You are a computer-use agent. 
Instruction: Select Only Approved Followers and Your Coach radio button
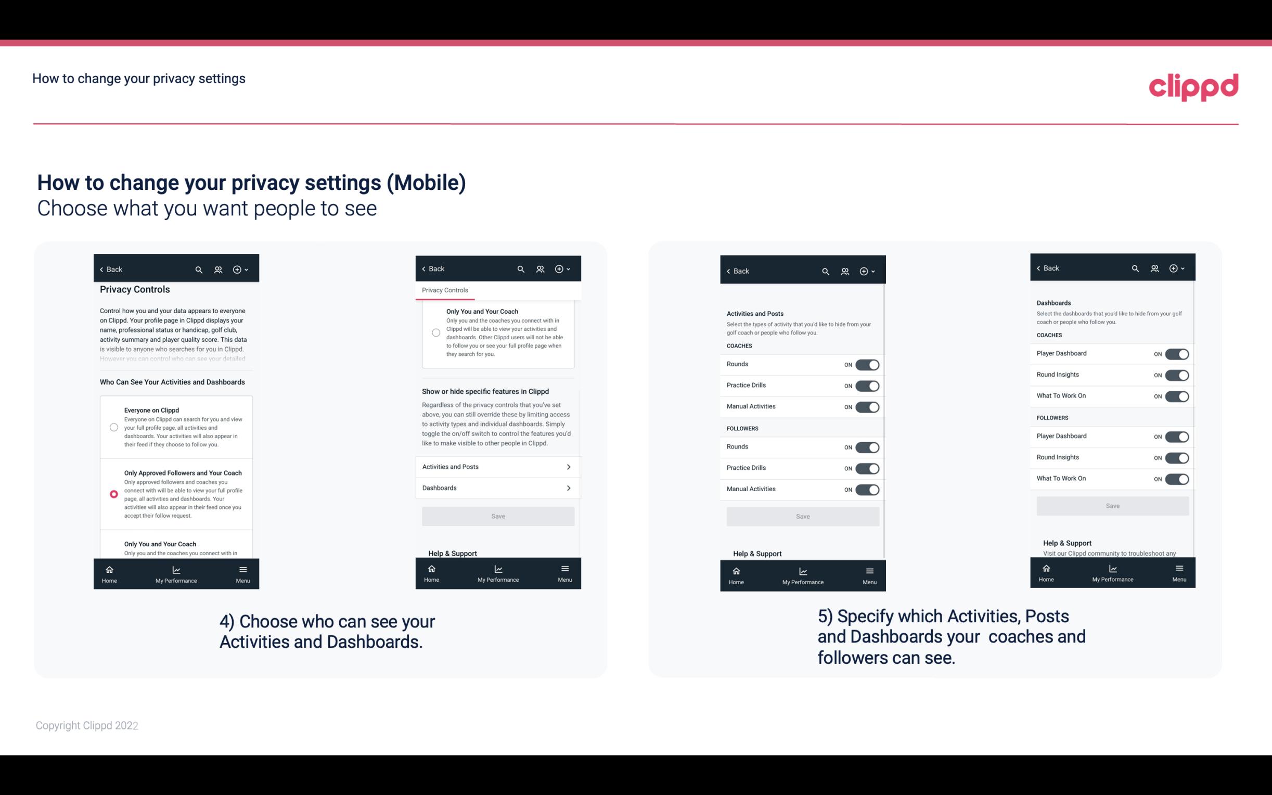pos(113,494)
